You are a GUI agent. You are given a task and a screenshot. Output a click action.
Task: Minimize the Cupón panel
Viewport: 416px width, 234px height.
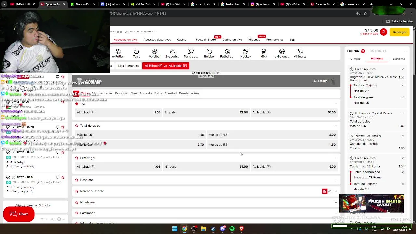point(405,51)
